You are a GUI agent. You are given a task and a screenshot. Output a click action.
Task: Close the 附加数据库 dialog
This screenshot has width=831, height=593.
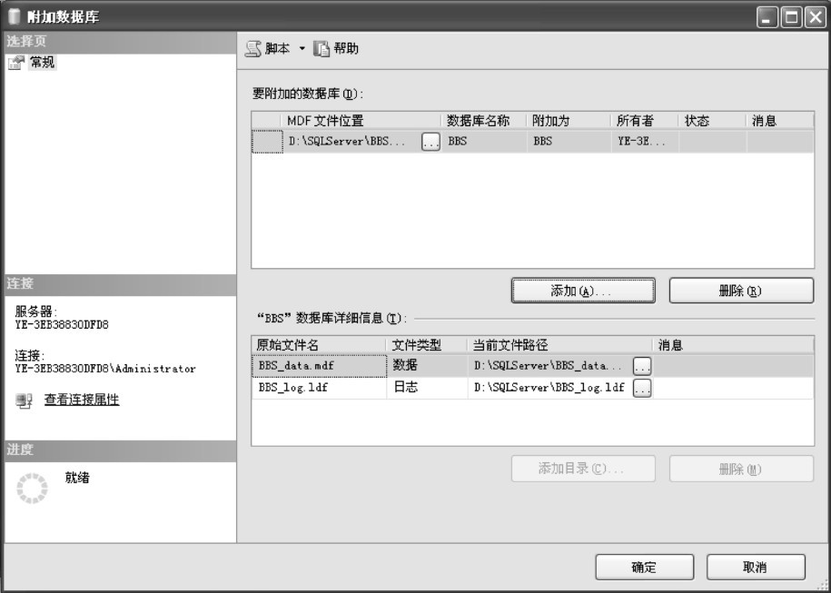point(816,17)
